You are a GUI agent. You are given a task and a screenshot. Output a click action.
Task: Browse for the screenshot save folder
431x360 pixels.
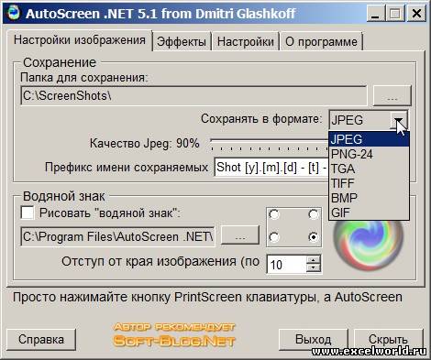392,96
